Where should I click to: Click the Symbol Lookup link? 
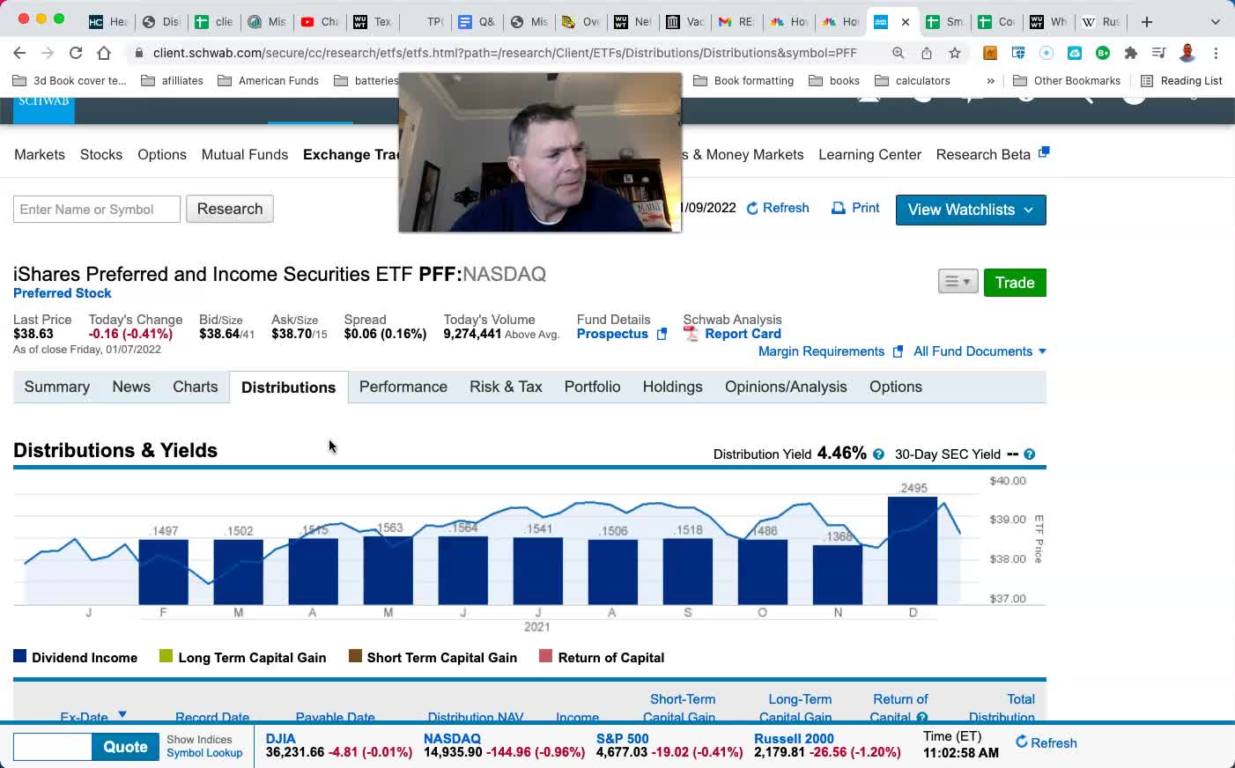(x=204, y=753)
